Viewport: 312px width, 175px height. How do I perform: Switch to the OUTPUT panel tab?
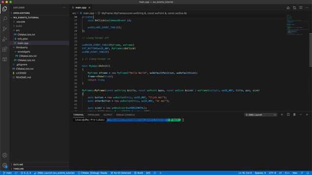(108, 115)
